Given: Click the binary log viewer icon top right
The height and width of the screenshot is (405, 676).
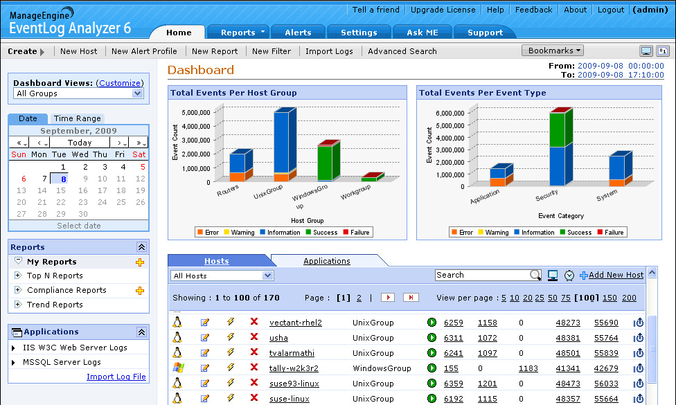Looking at the screenshot, I should click(x=663, y=51).
